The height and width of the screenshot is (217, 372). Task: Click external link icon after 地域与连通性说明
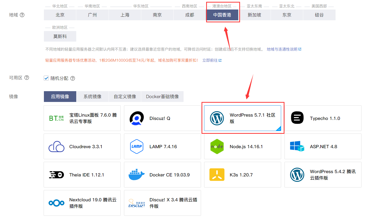300,49
